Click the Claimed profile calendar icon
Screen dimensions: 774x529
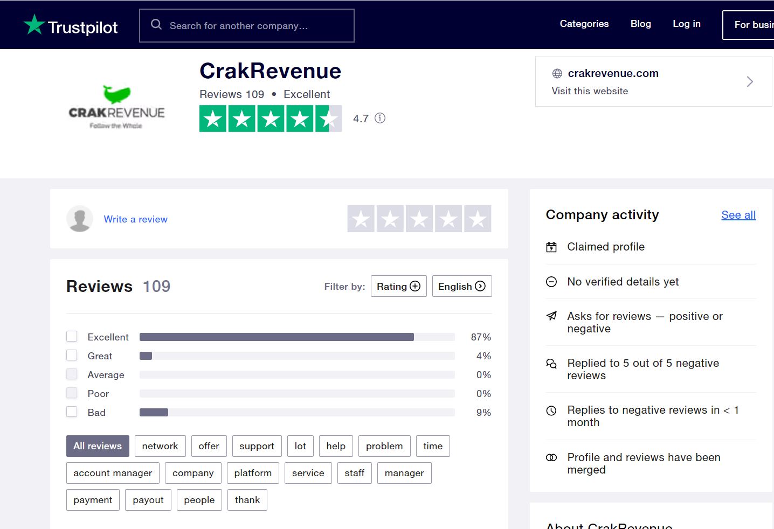pos(551,247)
